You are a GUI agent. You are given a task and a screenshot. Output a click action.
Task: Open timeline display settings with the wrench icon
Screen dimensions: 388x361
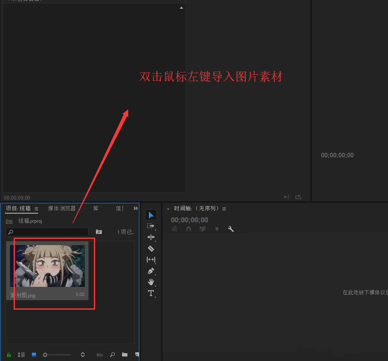[231, 229]
